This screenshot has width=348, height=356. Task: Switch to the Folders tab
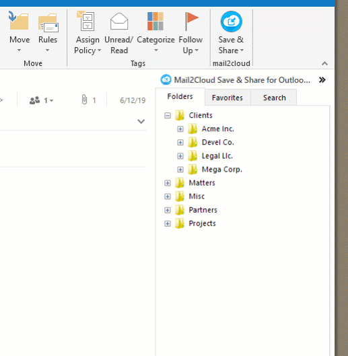(180, 96)
